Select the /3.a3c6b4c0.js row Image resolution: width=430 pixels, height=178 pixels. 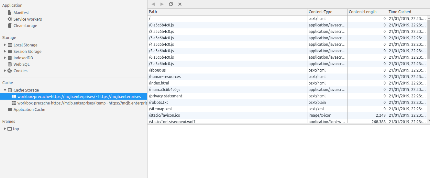pyautogui.click(x=287, y=38)
